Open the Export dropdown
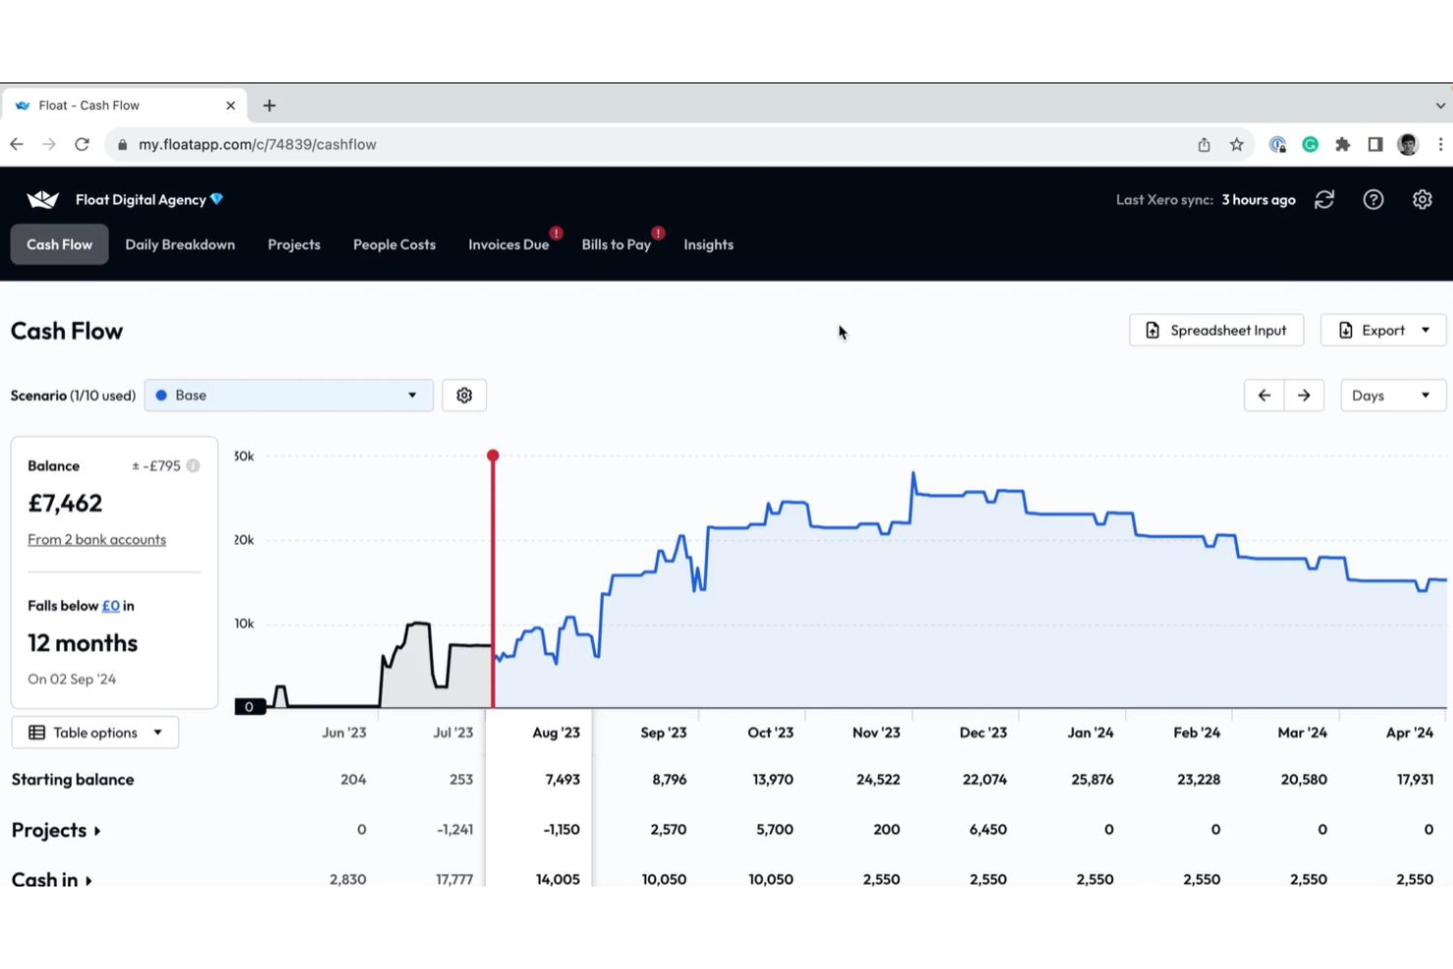Screen dimensions: 1453x969 1383,330
